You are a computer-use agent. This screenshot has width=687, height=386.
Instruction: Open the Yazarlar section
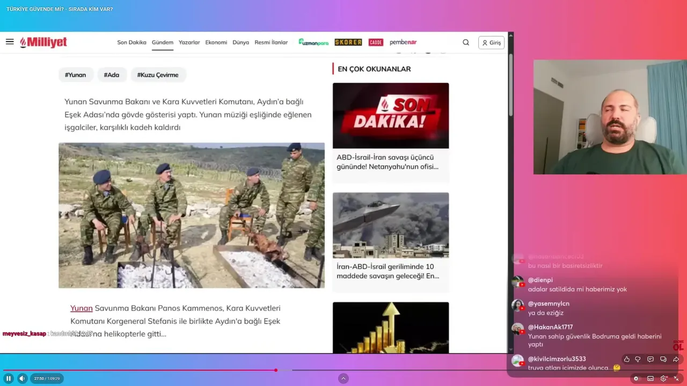click(189, 42)
